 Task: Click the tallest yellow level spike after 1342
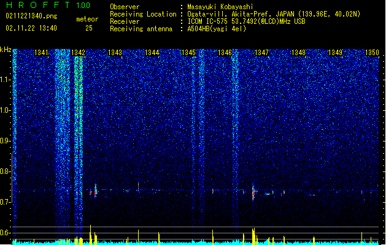pyautogui.click(x=90, y=234)
